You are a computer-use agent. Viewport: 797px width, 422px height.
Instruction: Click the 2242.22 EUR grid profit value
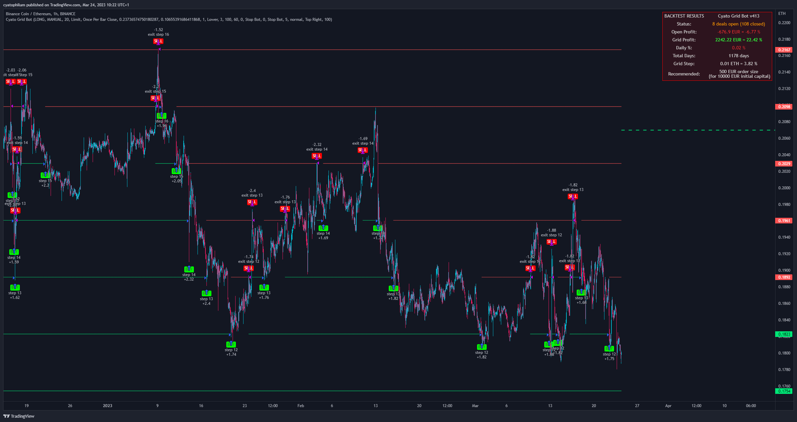point(738,40)
